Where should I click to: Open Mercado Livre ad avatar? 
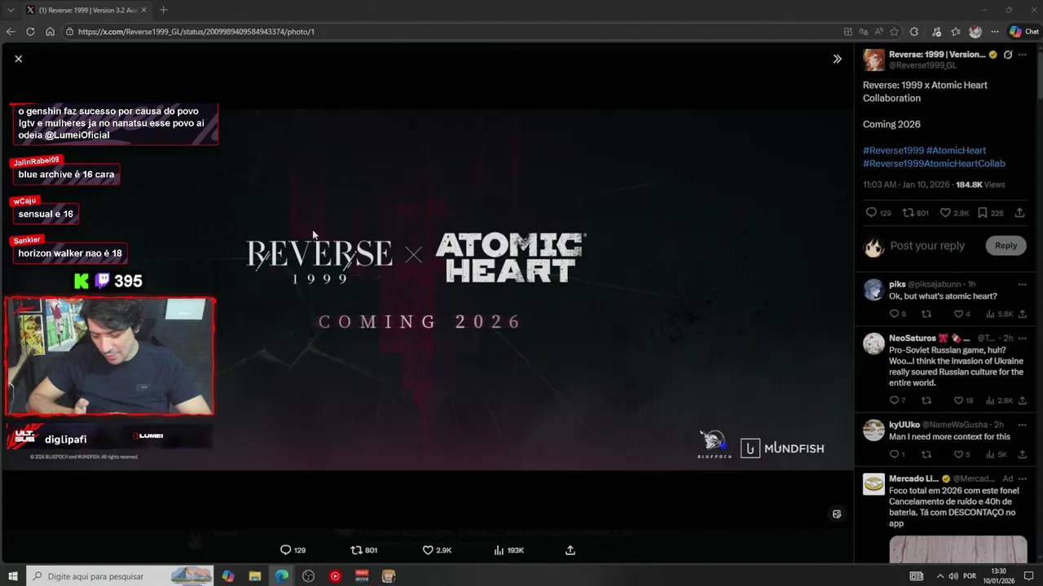pyautogui.click(x=874, y=484)
